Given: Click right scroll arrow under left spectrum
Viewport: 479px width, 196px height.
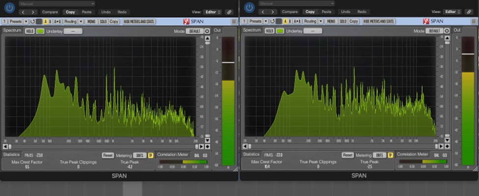Looking at the screenshot, I should click(x=202, y=147).
